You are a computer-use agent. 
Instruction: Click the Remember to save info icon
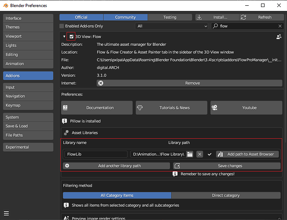175,174
